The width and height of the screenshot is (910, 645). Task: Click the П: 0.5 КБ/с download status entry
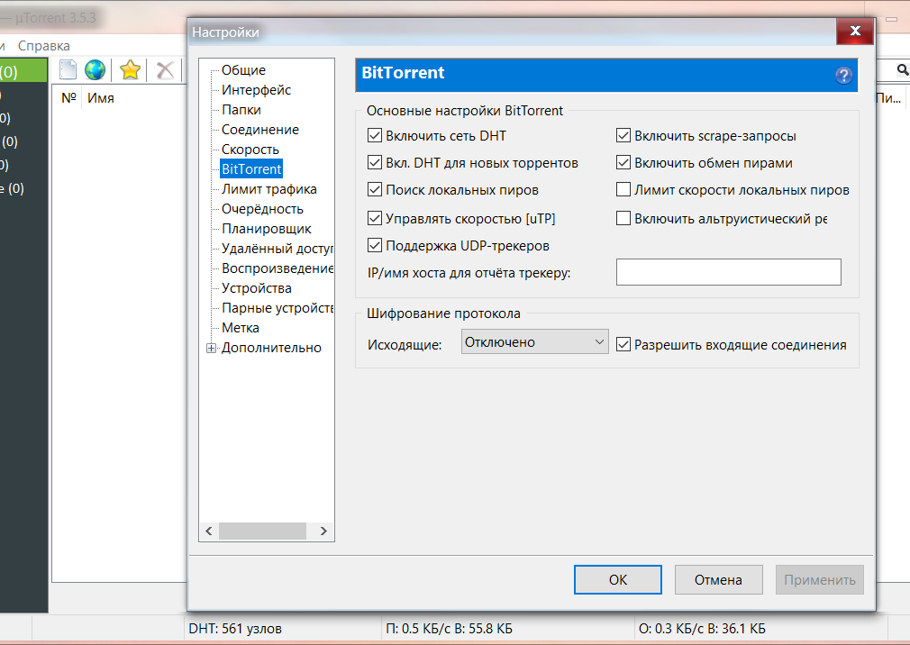pos(450,629)
